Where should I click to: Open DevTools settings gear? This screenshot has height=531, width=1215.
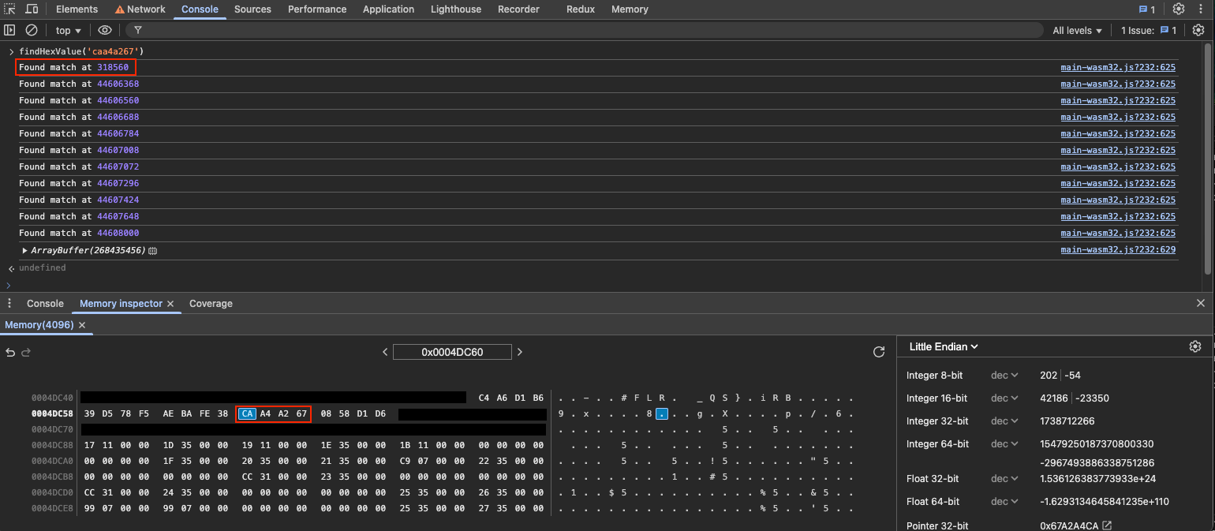tap(1179, 9)
